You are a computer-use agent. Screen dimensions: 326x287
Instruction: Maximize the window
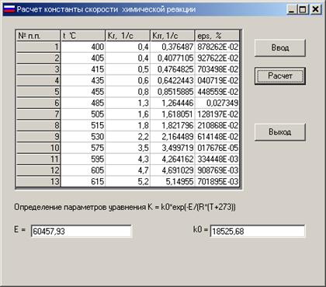[x=303, y=9]
